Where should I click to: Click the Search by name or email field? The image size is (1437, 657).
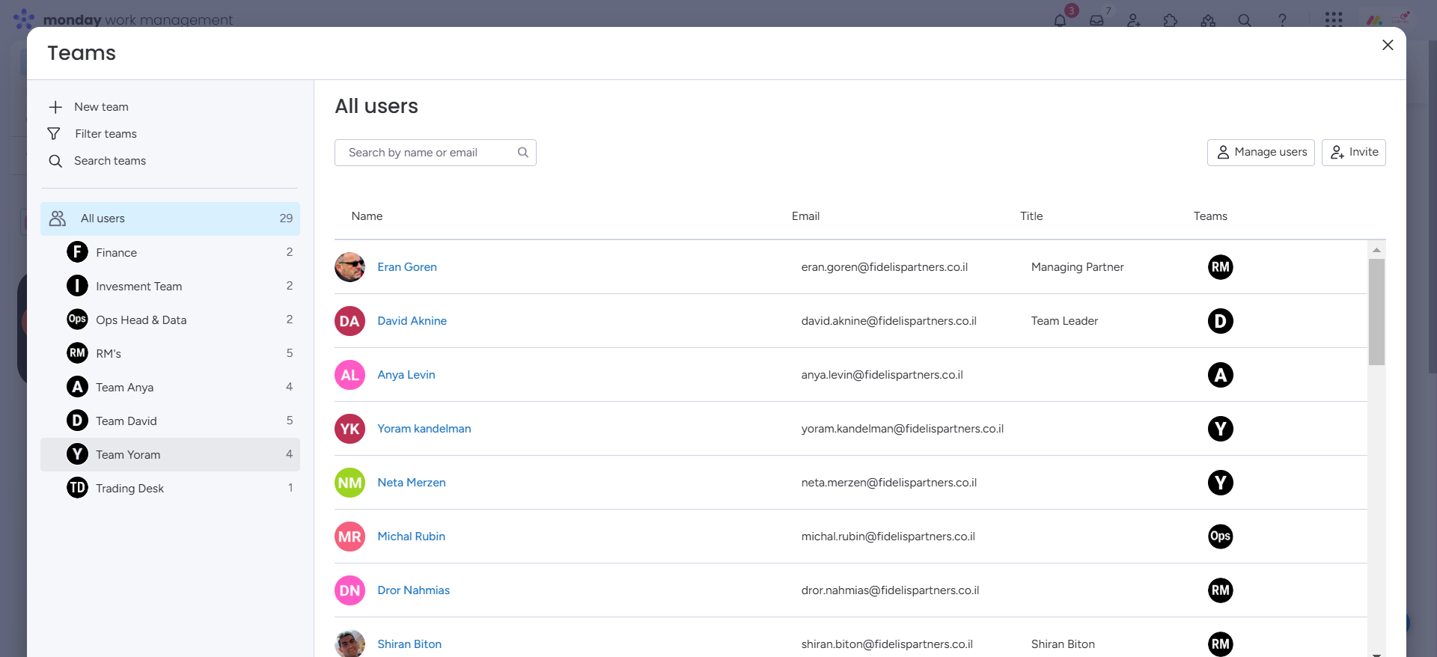[x=427, y=153]
